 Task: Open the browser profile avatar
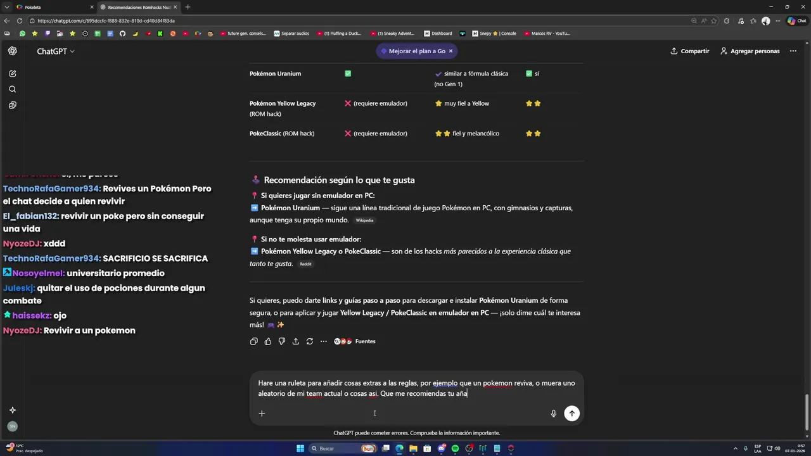tap(765, 20)
